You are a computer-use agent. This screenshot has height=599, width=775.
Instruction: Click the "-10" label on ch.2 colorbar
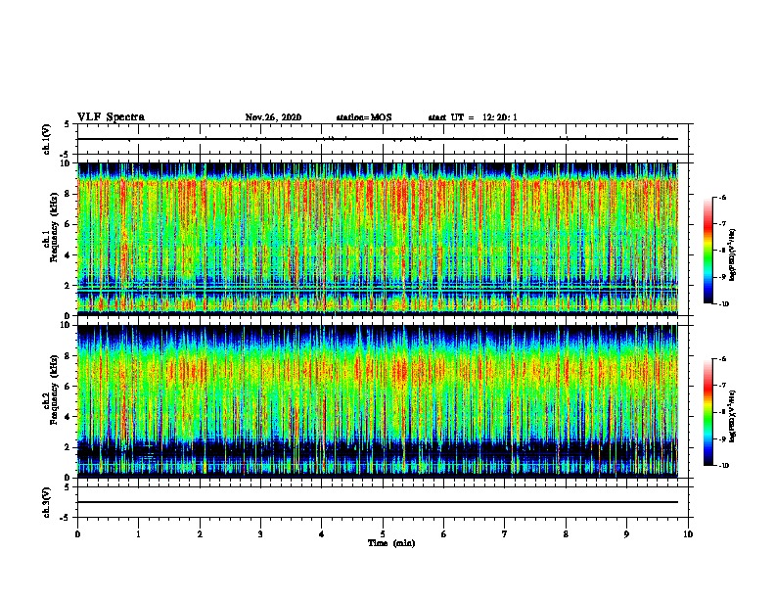click(724, 465)
